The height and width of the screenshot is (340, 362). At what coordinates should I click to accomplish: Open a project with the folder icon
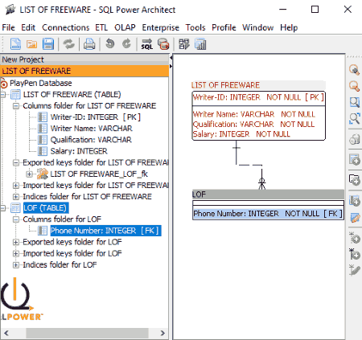tap(31, 44)
